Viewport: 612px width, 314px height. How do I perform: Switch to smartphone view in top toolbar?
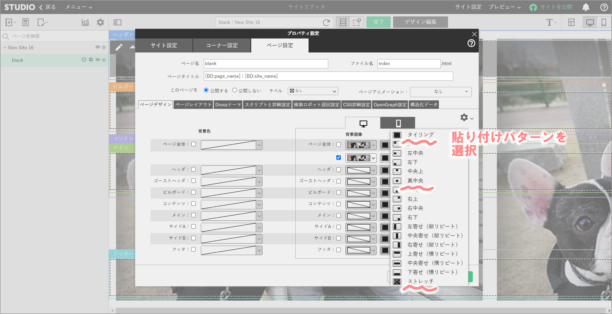pos(604,22)
